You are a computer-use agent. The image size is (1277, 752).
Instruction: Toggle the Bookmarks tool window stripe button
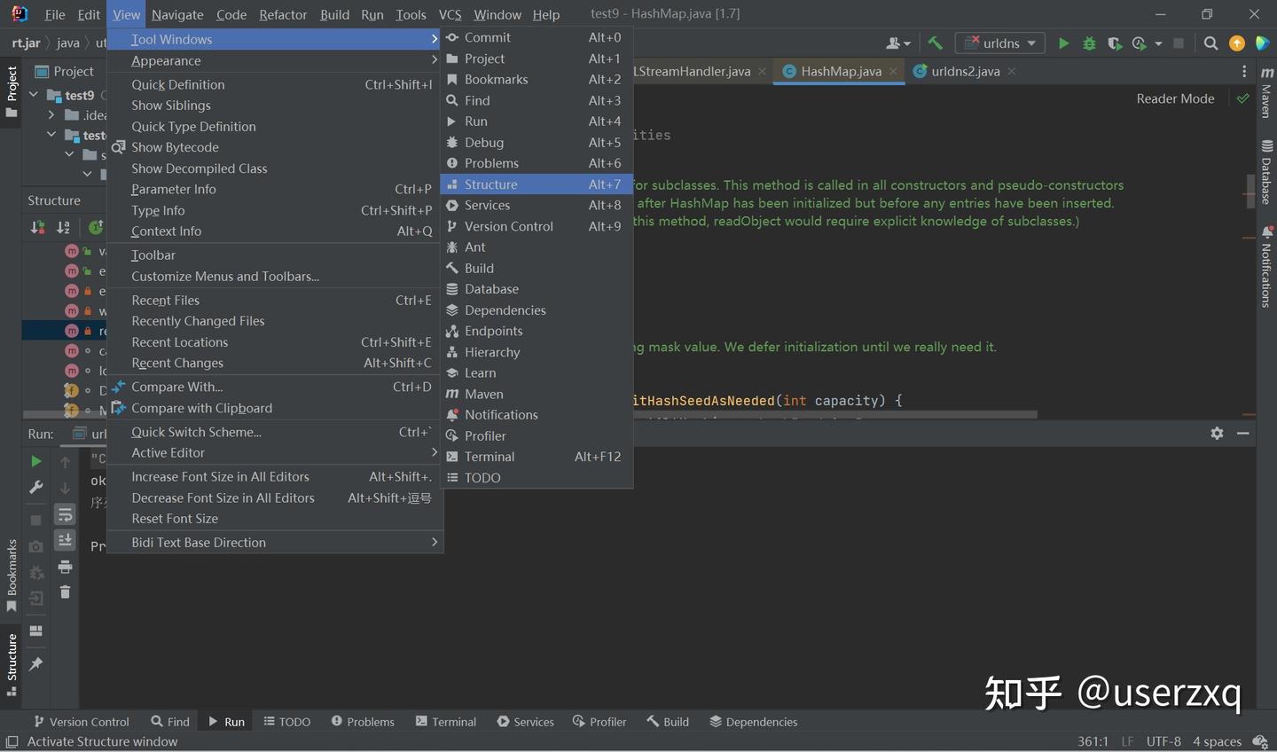pyautogui.click(x=12, y=576)
